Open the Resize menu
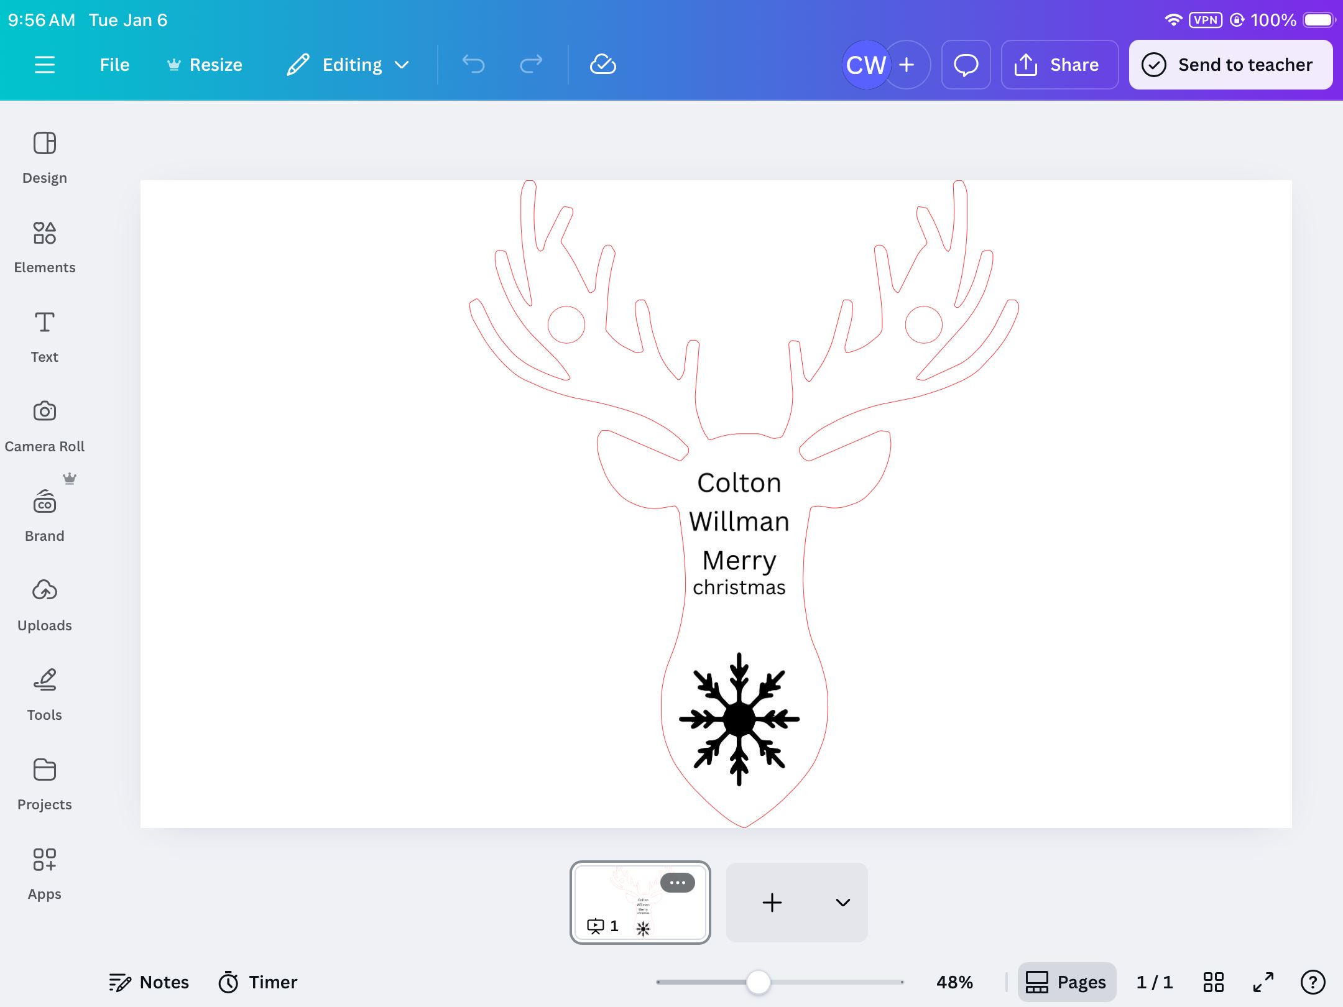The image size is (1343, 1007). point(205,65)
